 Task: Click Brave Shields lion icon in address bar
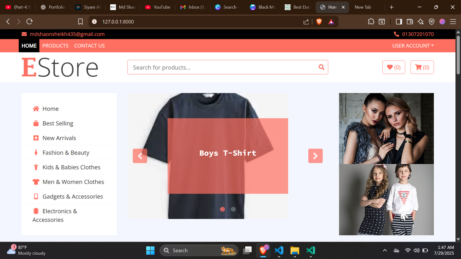[319, 22]
